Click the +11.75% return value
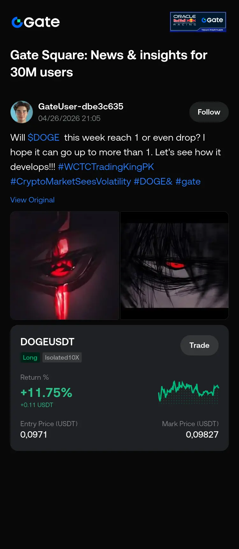The image size is (239, 549). pyautogui.click(x=47, y=392)
